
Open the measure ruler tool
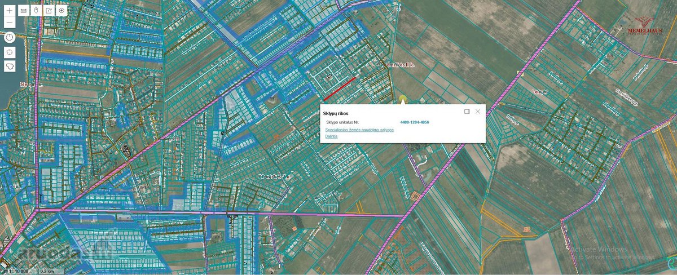pyautogui.click(x=23, y=11)
